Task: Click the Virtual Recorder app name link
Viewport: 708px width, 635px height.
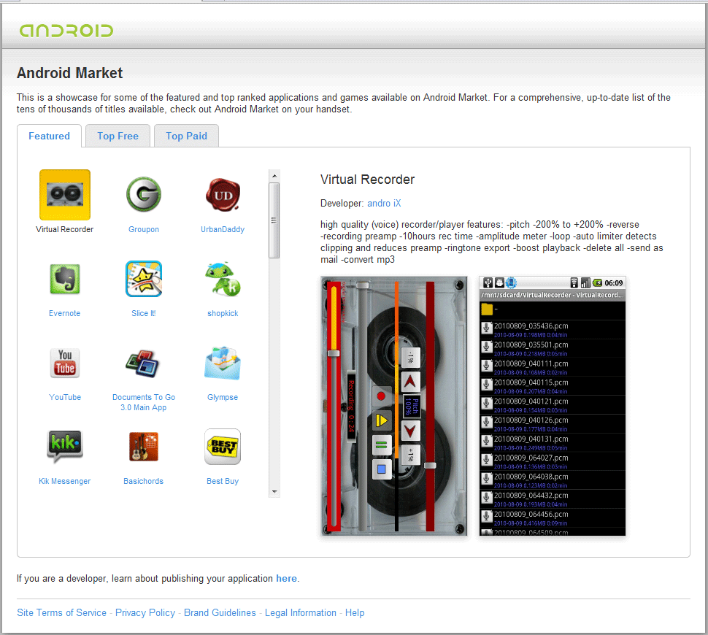Action: pyautogui.click(x=64, y=229)
